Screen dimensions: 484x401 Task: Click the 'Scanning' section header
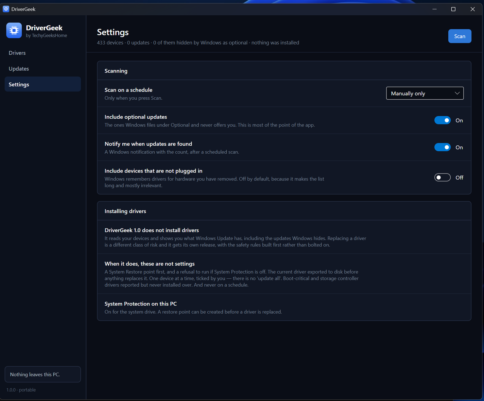pyautogui.click(x=116, y=71)
